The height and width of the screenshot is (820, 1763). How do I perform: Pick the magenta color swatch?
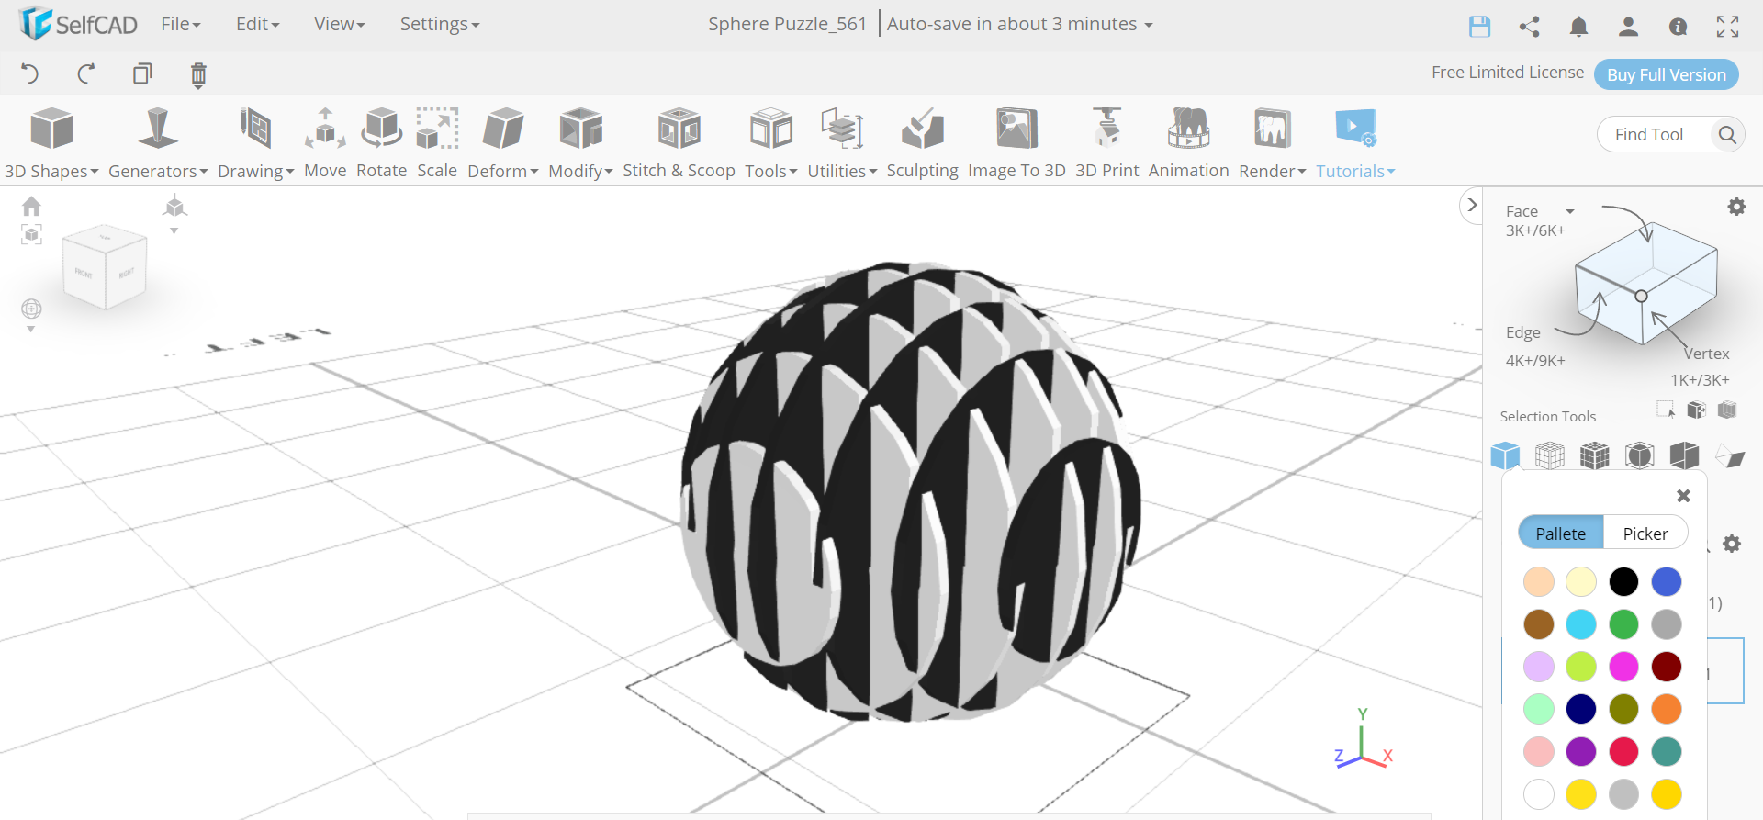(1623, 667)
